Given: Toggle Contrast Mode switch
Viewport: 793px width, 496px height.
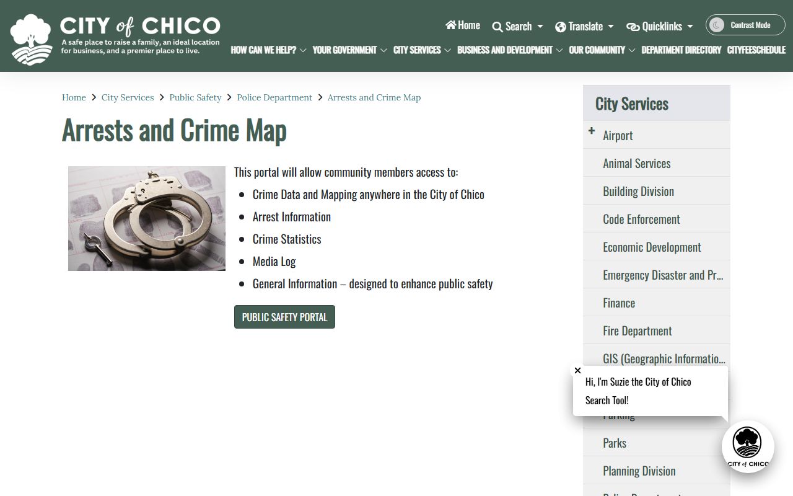Looking at the screenshot, I should 745,25.
